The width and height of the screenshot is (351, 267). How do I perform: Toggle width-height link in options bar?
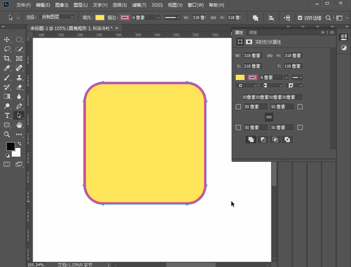pos(214,18)
